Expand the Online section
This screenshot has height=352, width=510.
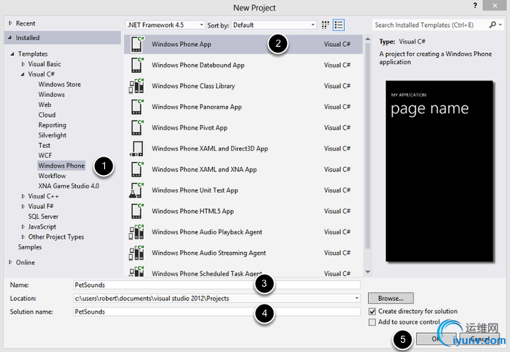11,262
